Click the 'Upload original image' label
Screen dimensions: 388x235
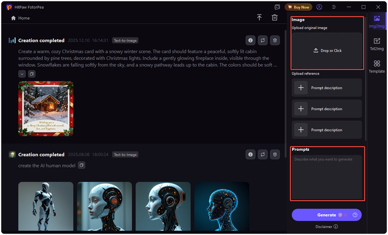[x=310, y=28]
